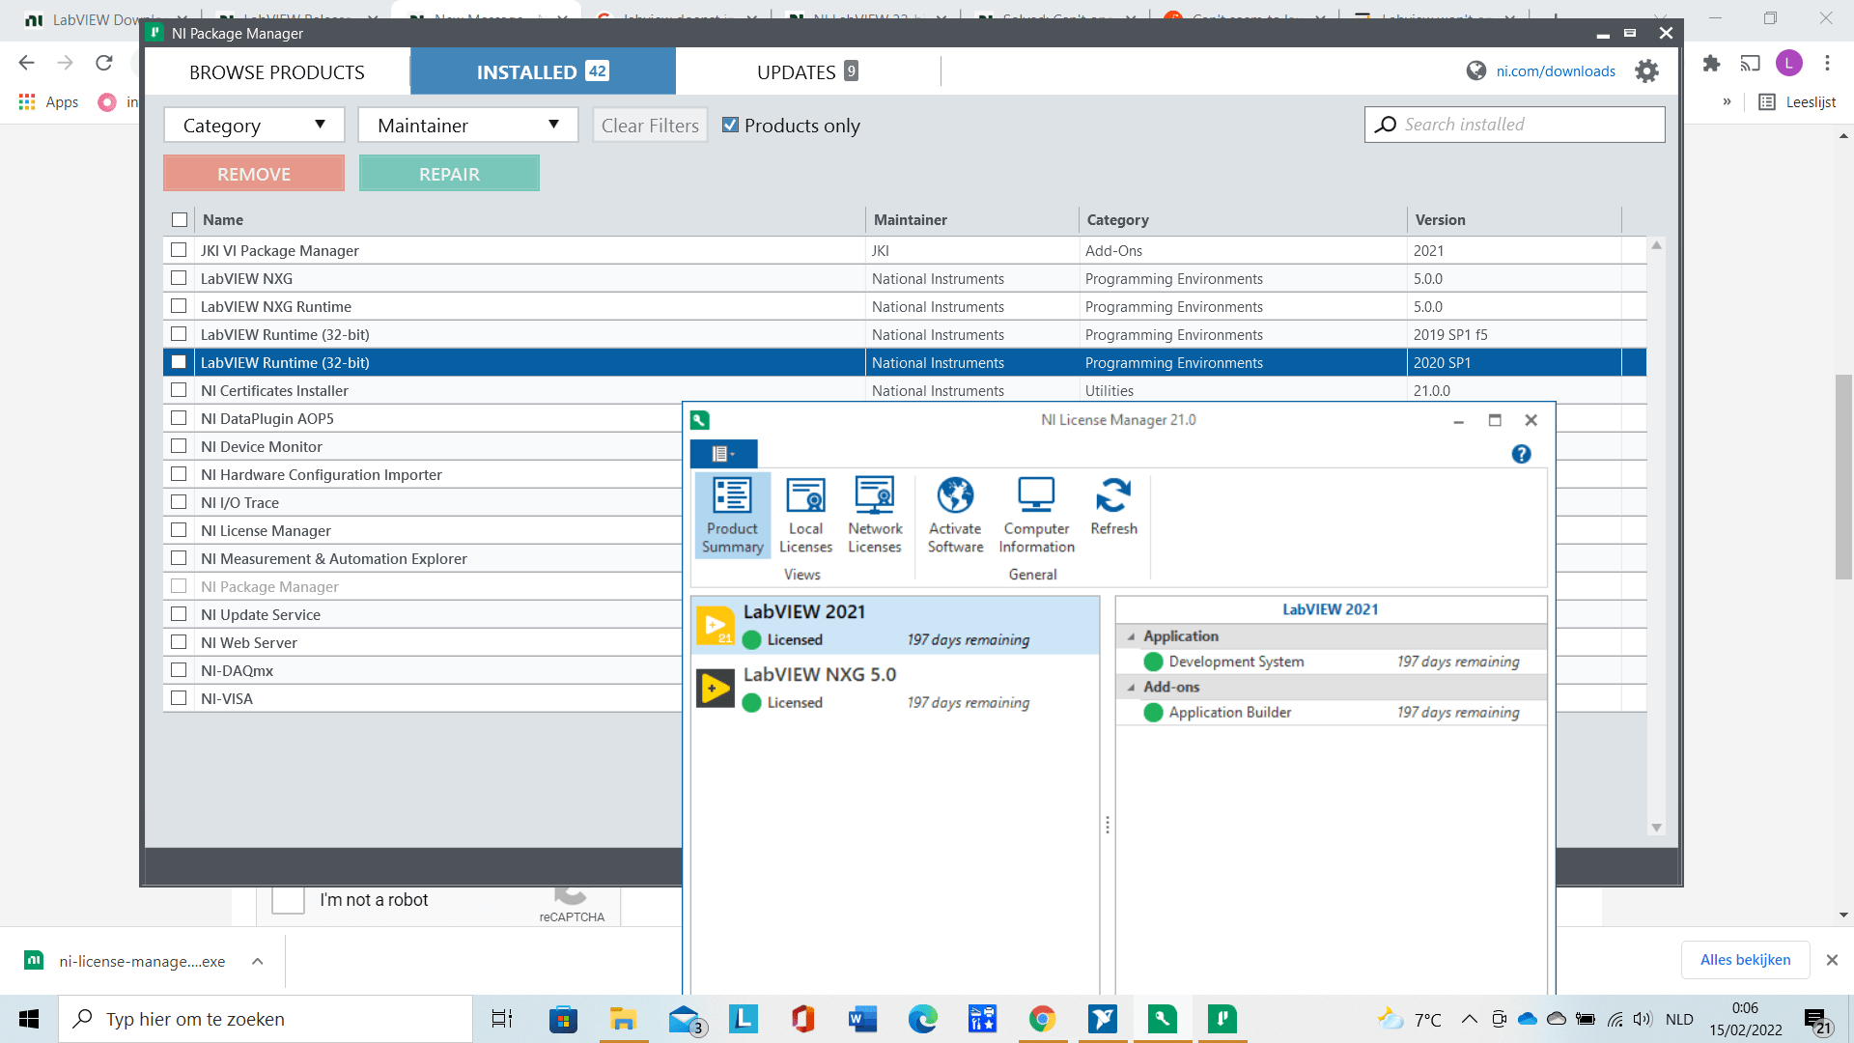
Task: Collapse the Application section for LabVIEW 2021
Action: 1133,636
